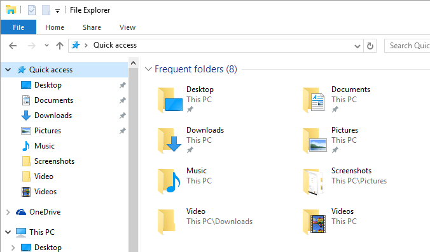The width and height of the screenshot is (430, 252).
Task: Click This PC\Pictures under Screenshots
Action: click(x=359, y=181)
